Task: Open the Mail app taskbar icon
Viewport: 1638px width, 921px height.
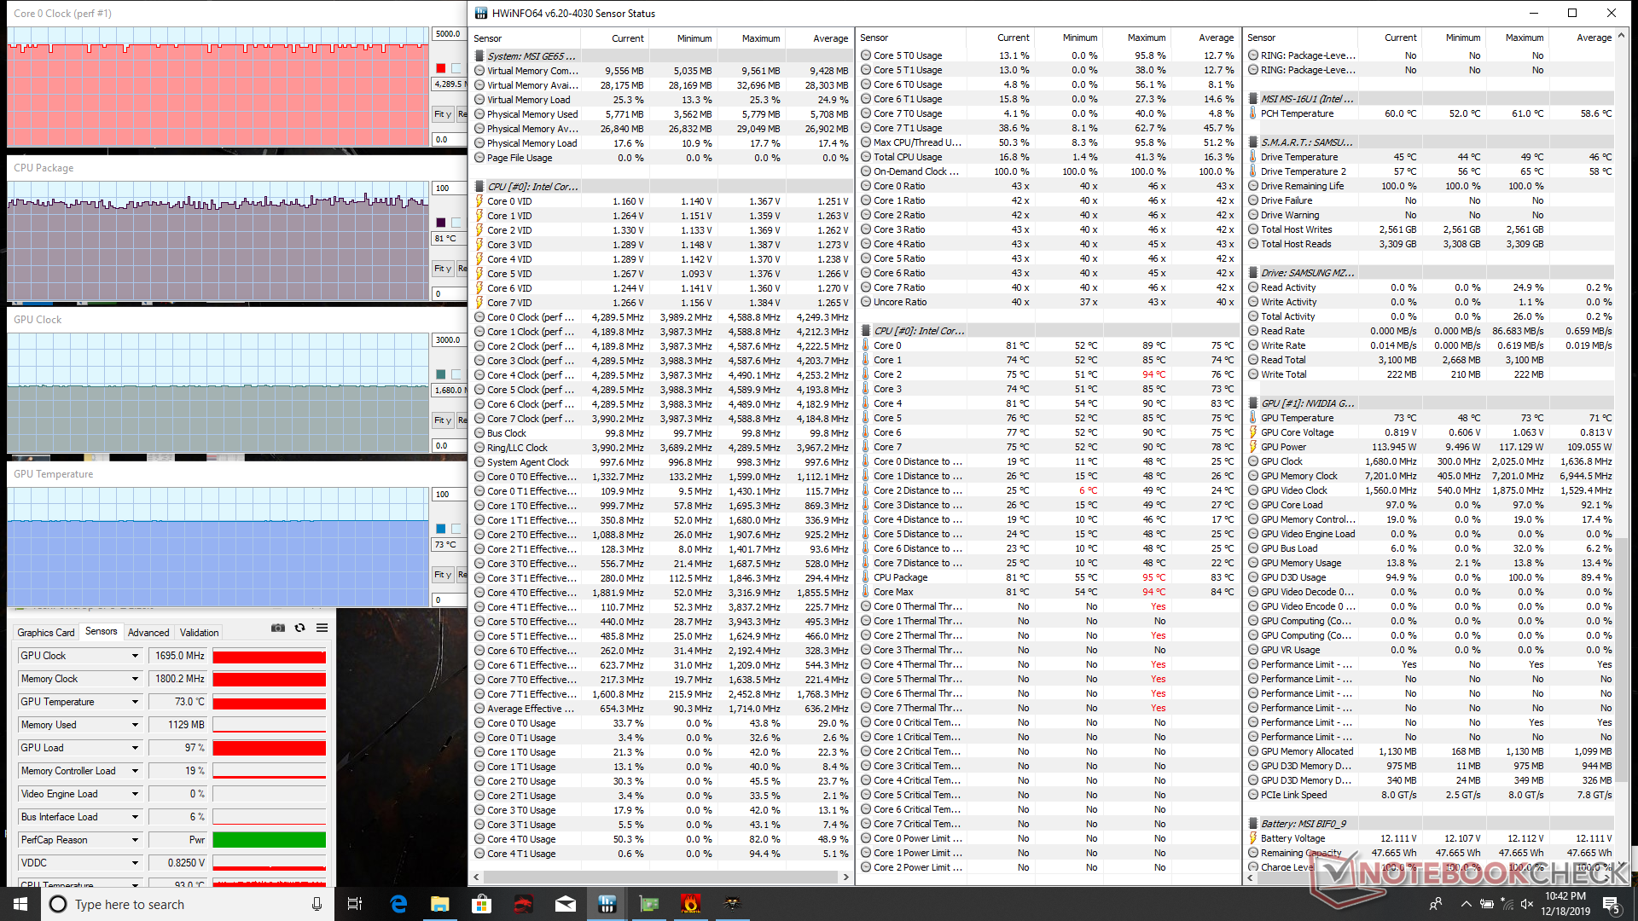Action: click(x=566, y=904)
